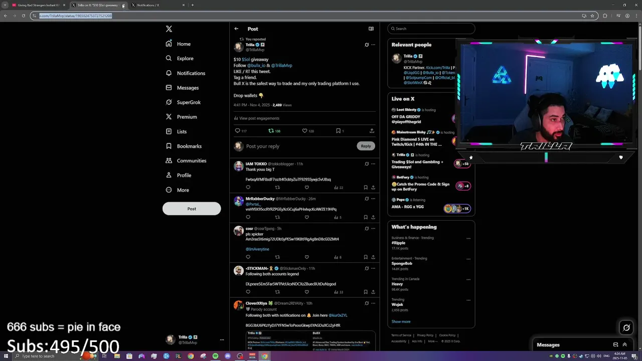Open reader view icon at post header

click(371, 29)
